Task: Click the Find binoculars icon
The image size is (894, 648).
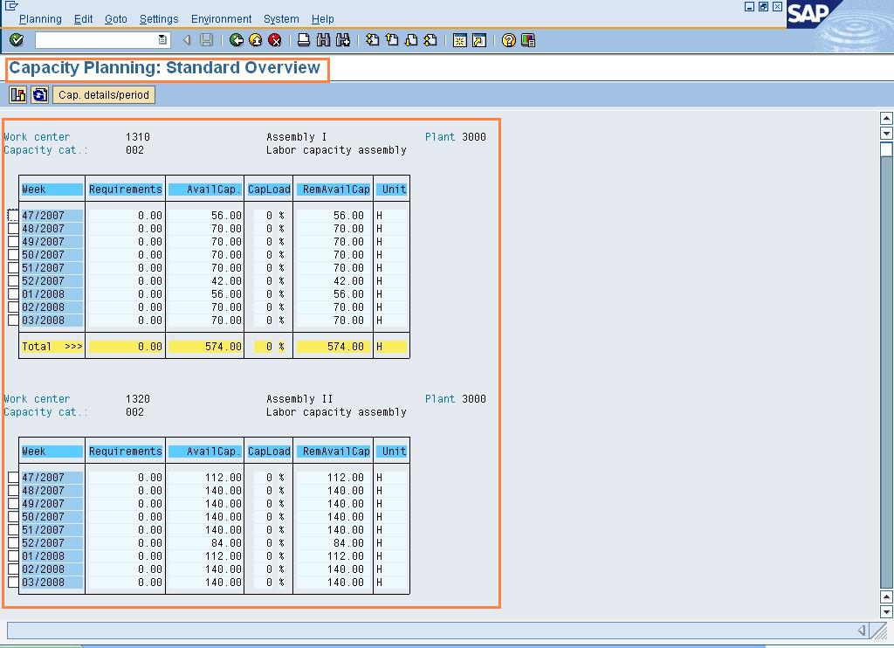Action: point(324,40)
